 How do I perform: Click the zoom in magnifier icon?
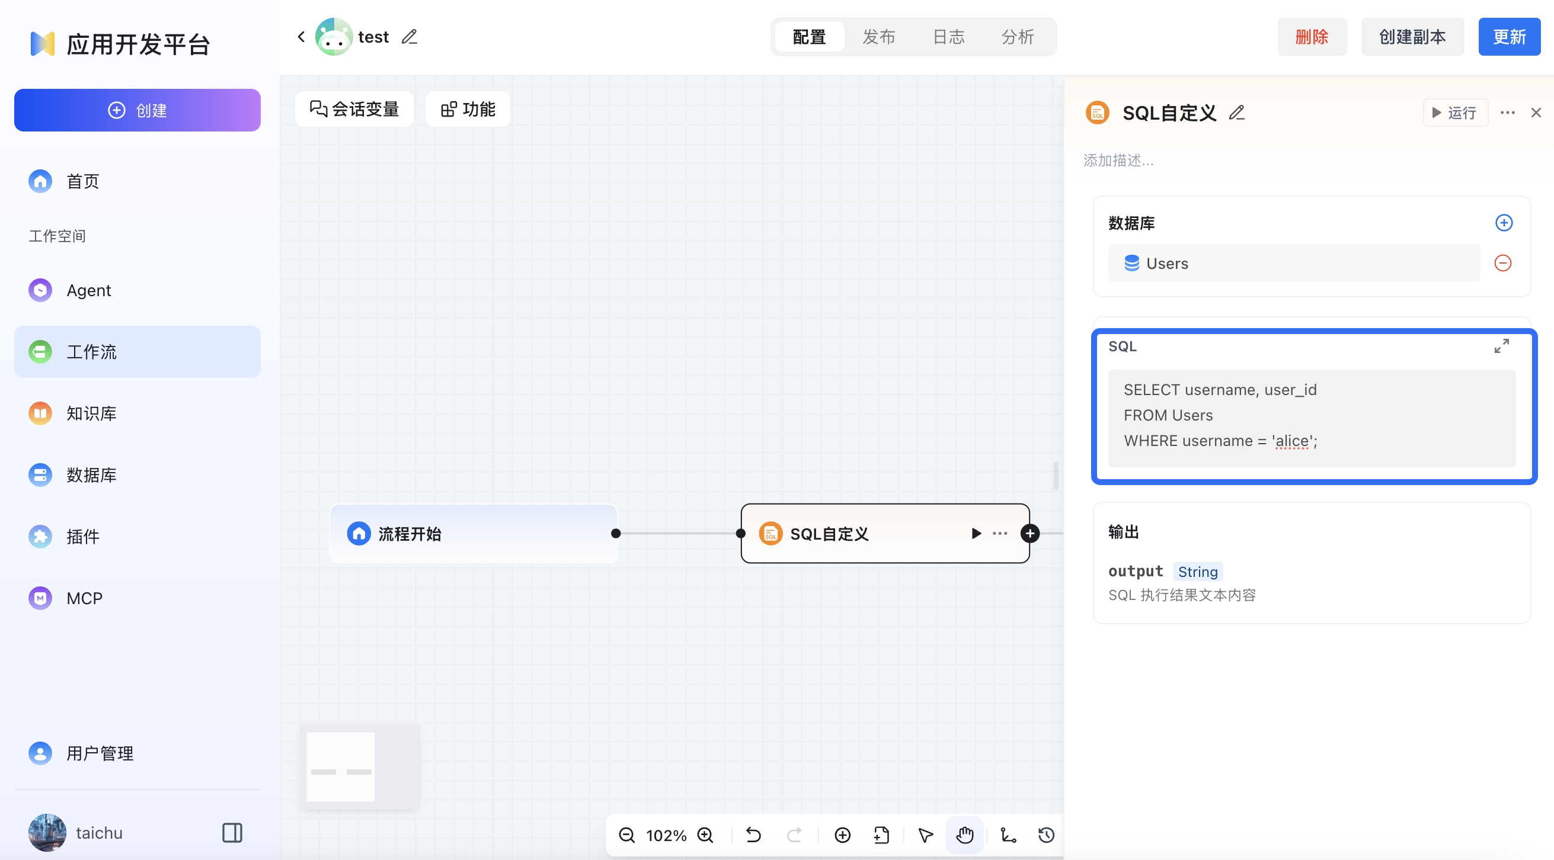(705, 835)
